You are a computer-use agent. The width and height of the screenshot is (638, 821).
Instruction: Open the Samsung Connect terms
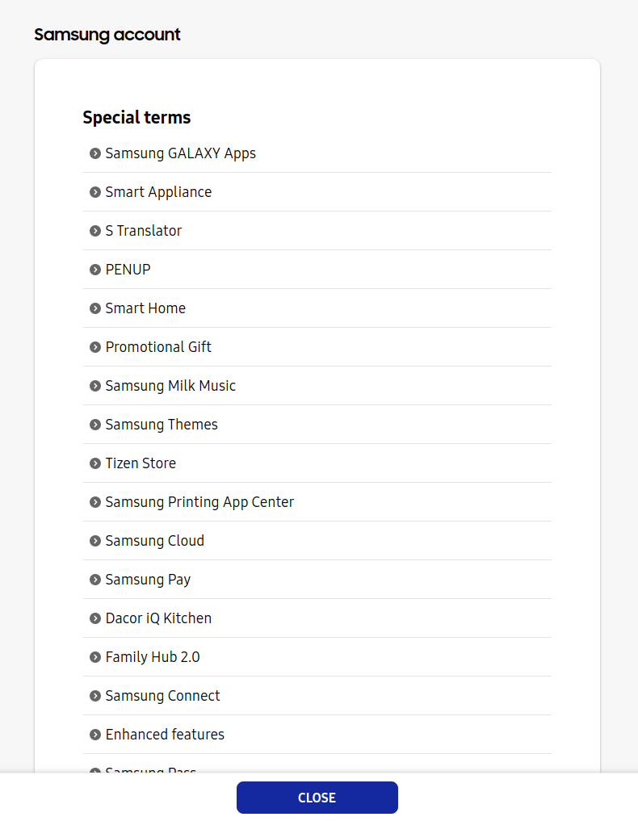[x=162, y=696]
